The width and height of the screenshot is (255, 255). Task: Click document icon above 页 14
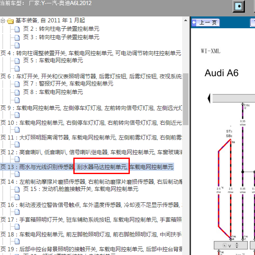click(17, 174)
